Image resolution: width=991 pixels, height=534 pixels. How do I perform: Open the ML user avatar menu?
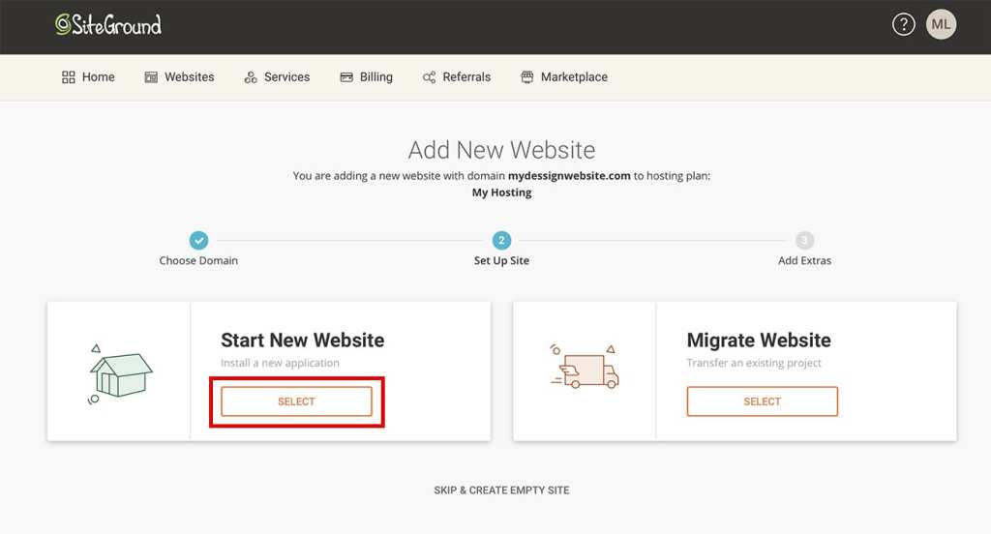click(941, 24)
